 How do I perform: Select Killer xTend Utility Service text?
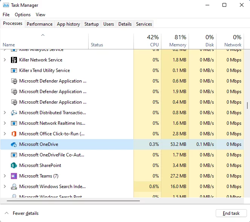tap(44, 70)
